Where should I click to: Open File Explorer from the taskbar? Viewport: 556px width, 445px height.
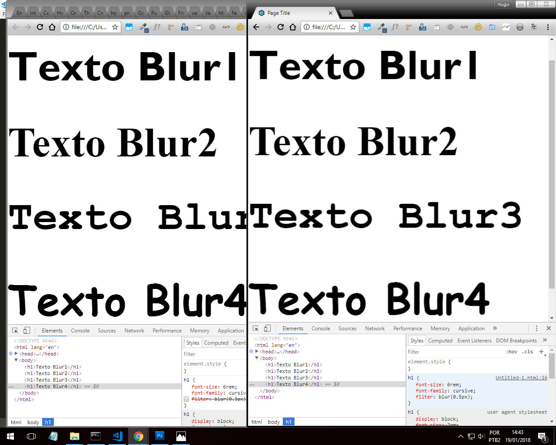click(75, 436)
